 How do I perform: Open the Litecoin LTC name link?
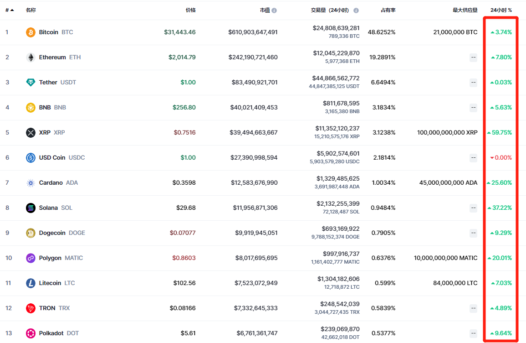pos(57,283)
